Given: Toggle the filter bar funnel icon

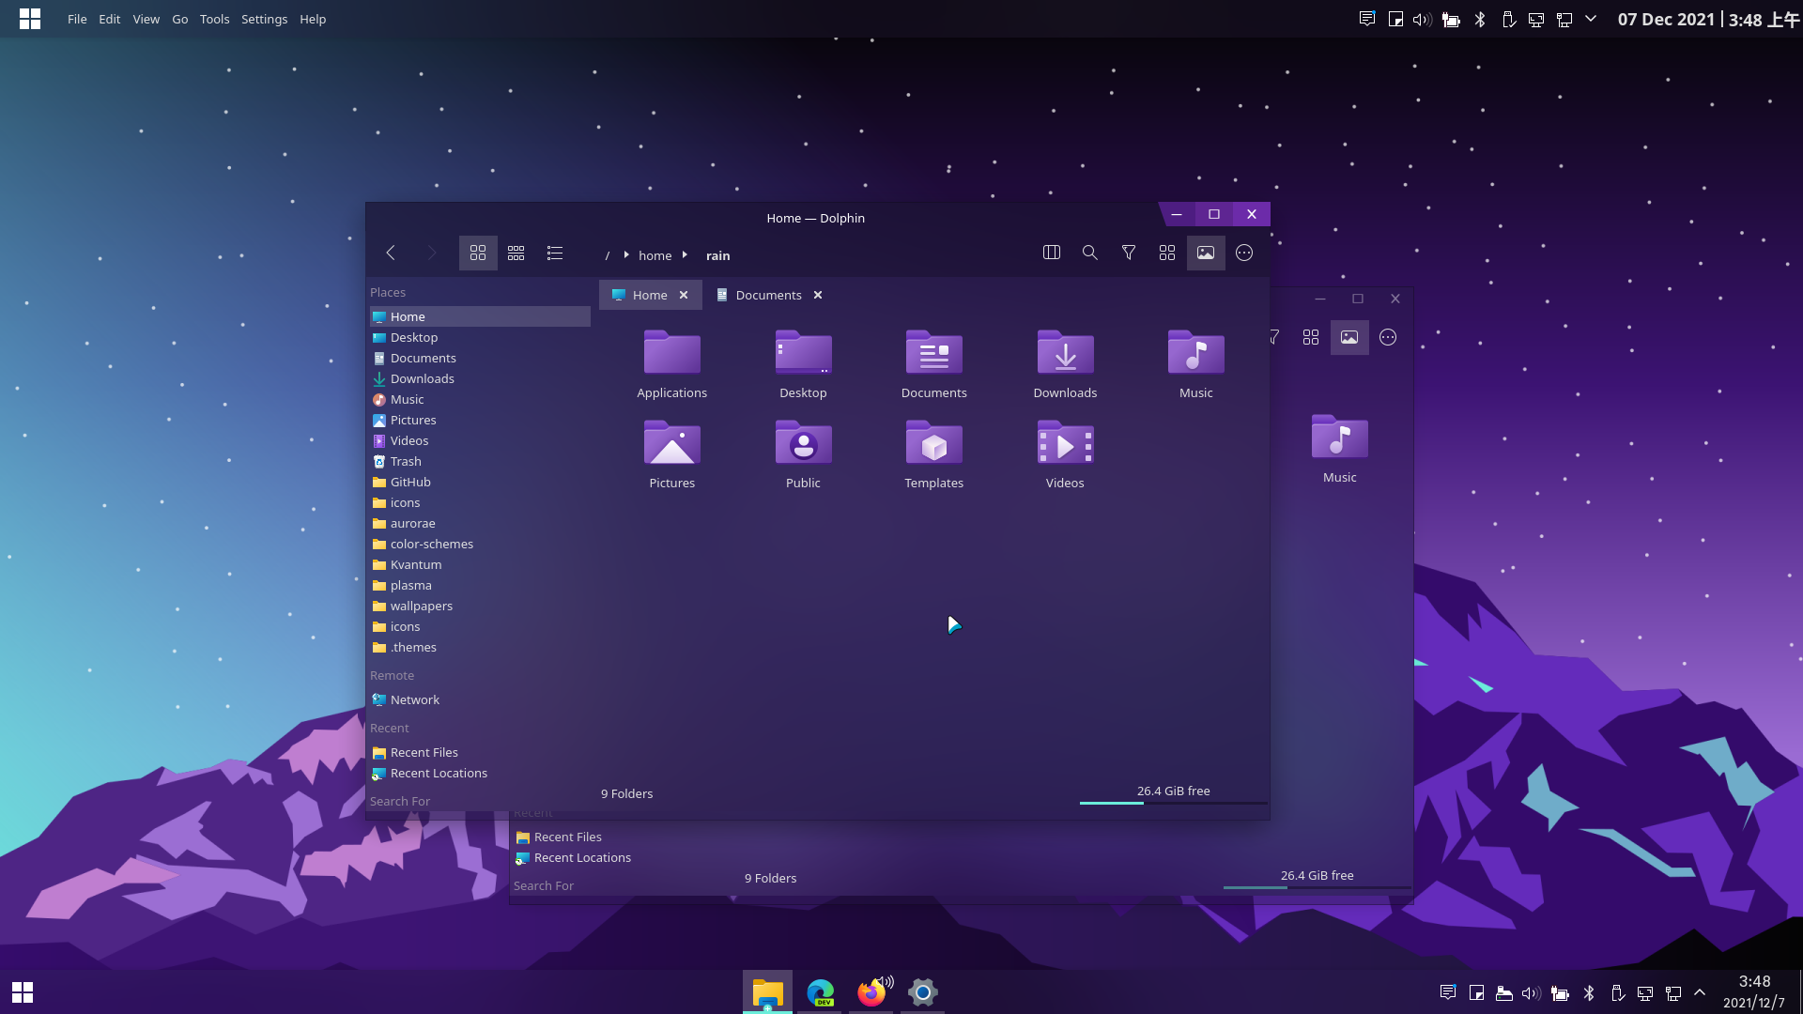Looking at the screenshot, I should click(x=1129, y=253).
